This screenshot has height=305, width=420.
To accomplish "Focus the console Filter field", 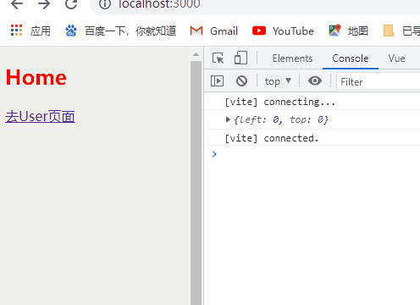I will 379,81.
